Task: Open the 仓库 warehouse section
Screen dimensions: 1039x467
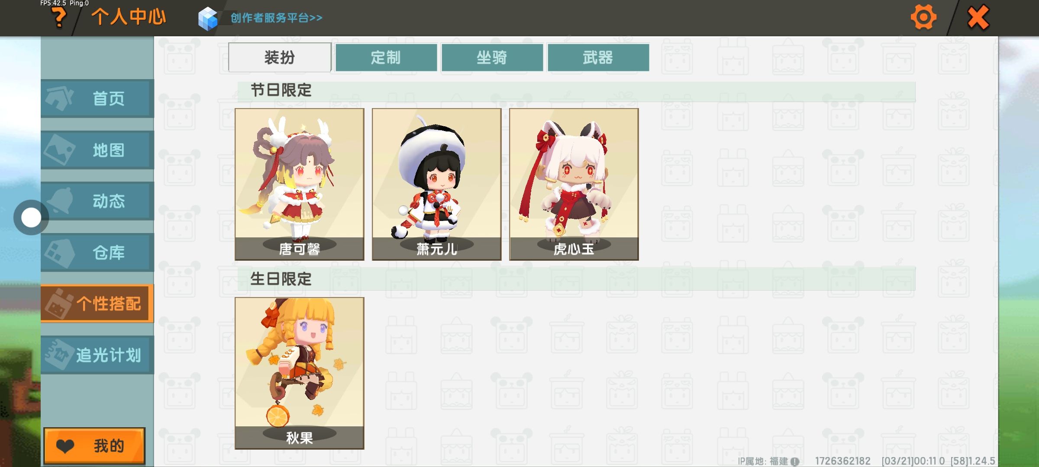Action: click(97, 253)
